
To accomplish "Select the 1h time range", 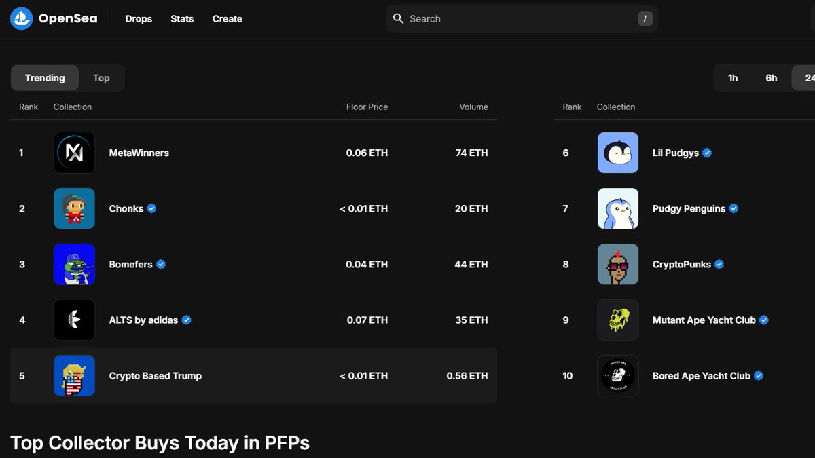I will pyautogui.click(x=733, y=78).
